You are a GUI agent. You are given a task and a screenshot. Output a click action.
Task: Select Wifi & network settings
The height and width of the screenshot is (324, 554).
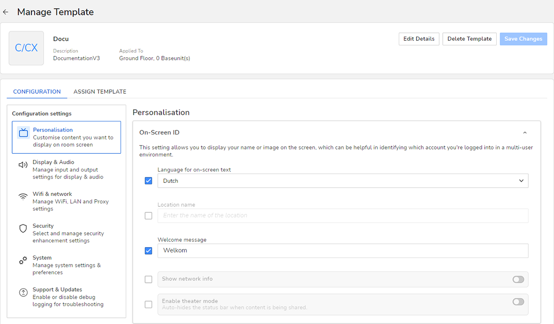click(x=67, y=202)
